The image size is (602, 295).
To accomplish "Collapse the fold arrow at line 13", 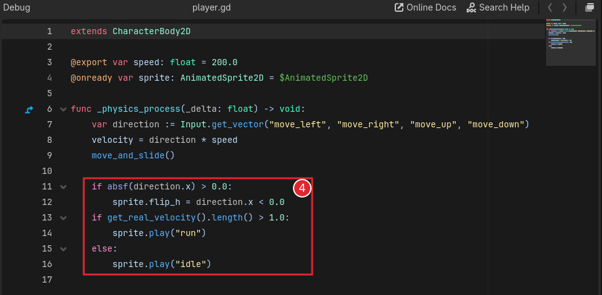I will pyautogui.click(x=63, y=218).
